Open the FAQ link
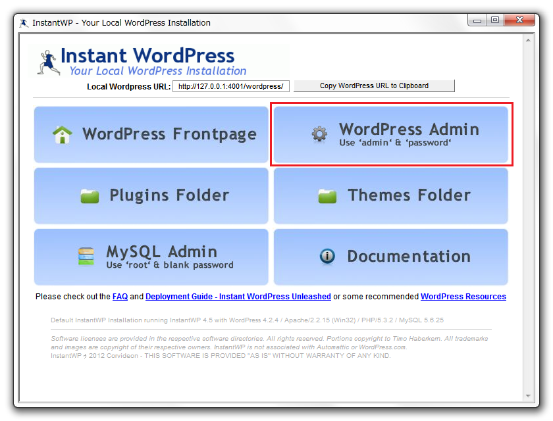 coord(120,297)
